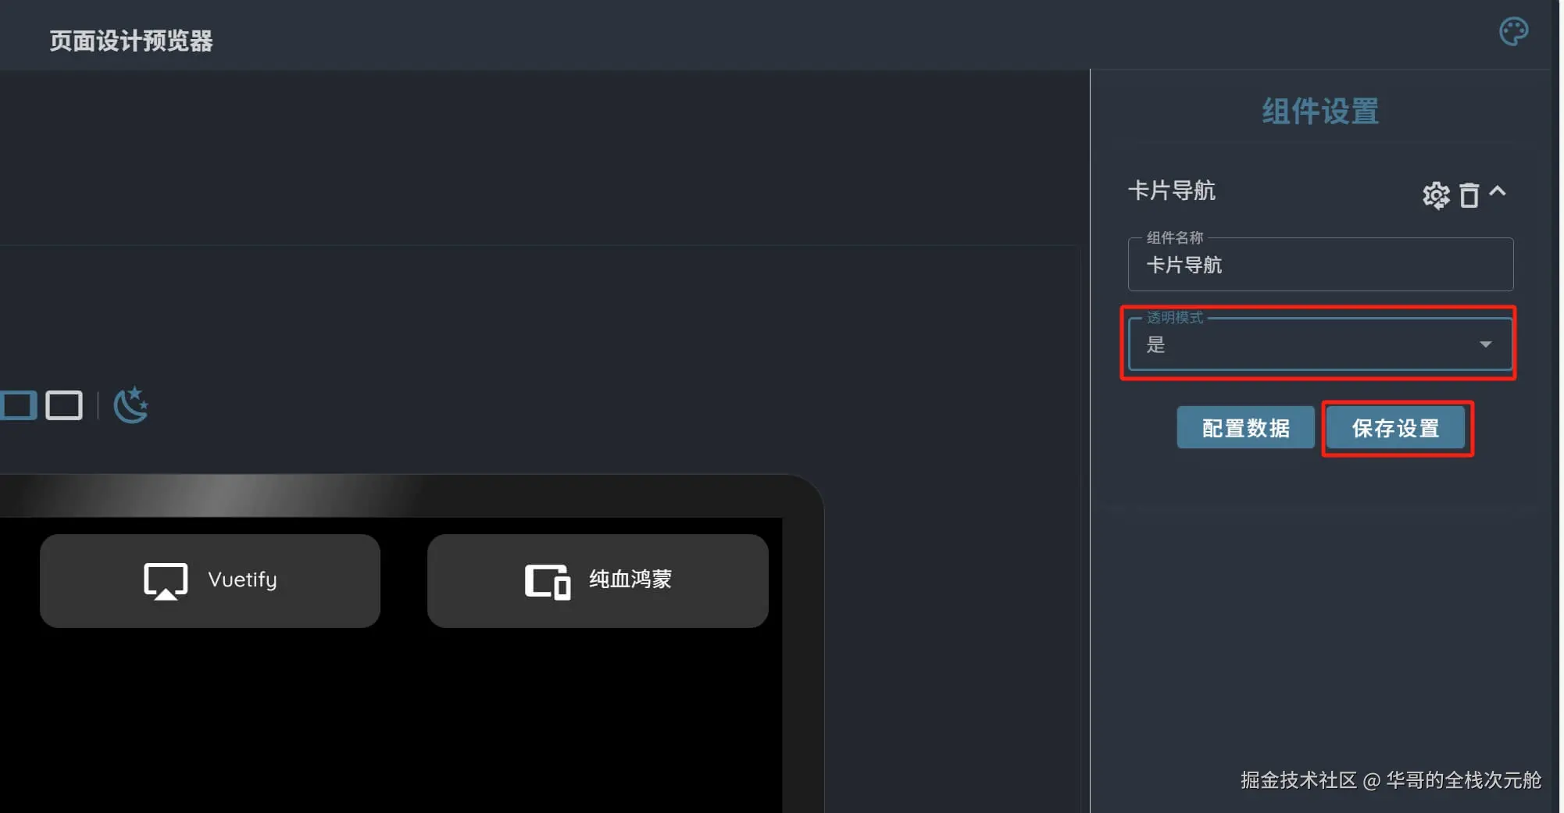Click the dropdown arrow in 透明模式 field
This screenshot has height=813, width=1564.
pos(1485,344)
